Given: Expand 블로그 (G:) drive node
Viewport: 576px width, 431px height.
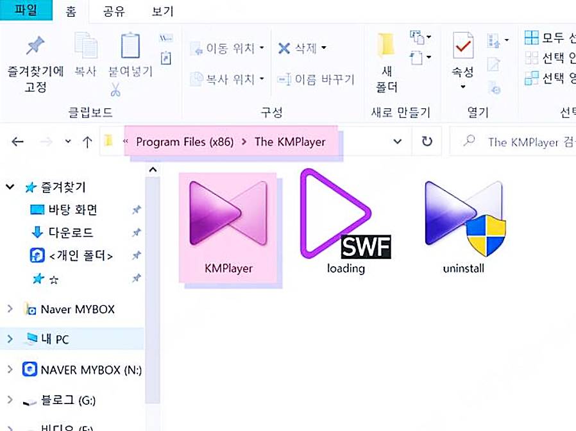Looking at the screenshot, I should [x=10, y=400].
